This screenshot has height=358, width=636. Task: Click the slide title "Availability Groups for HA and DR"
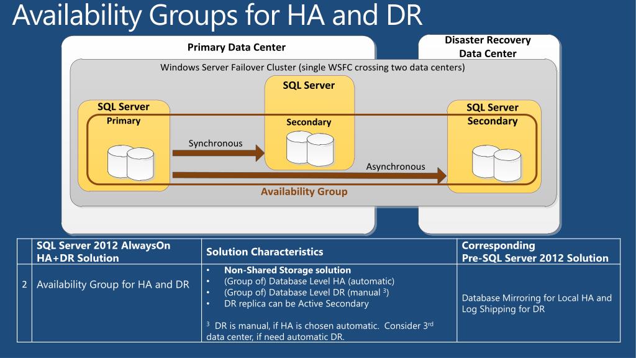pos(217,16)
